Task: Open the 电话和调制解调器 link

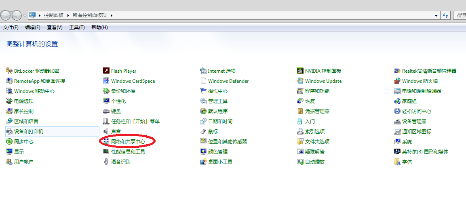Action: pyautogui.click(x=422, y=91)
